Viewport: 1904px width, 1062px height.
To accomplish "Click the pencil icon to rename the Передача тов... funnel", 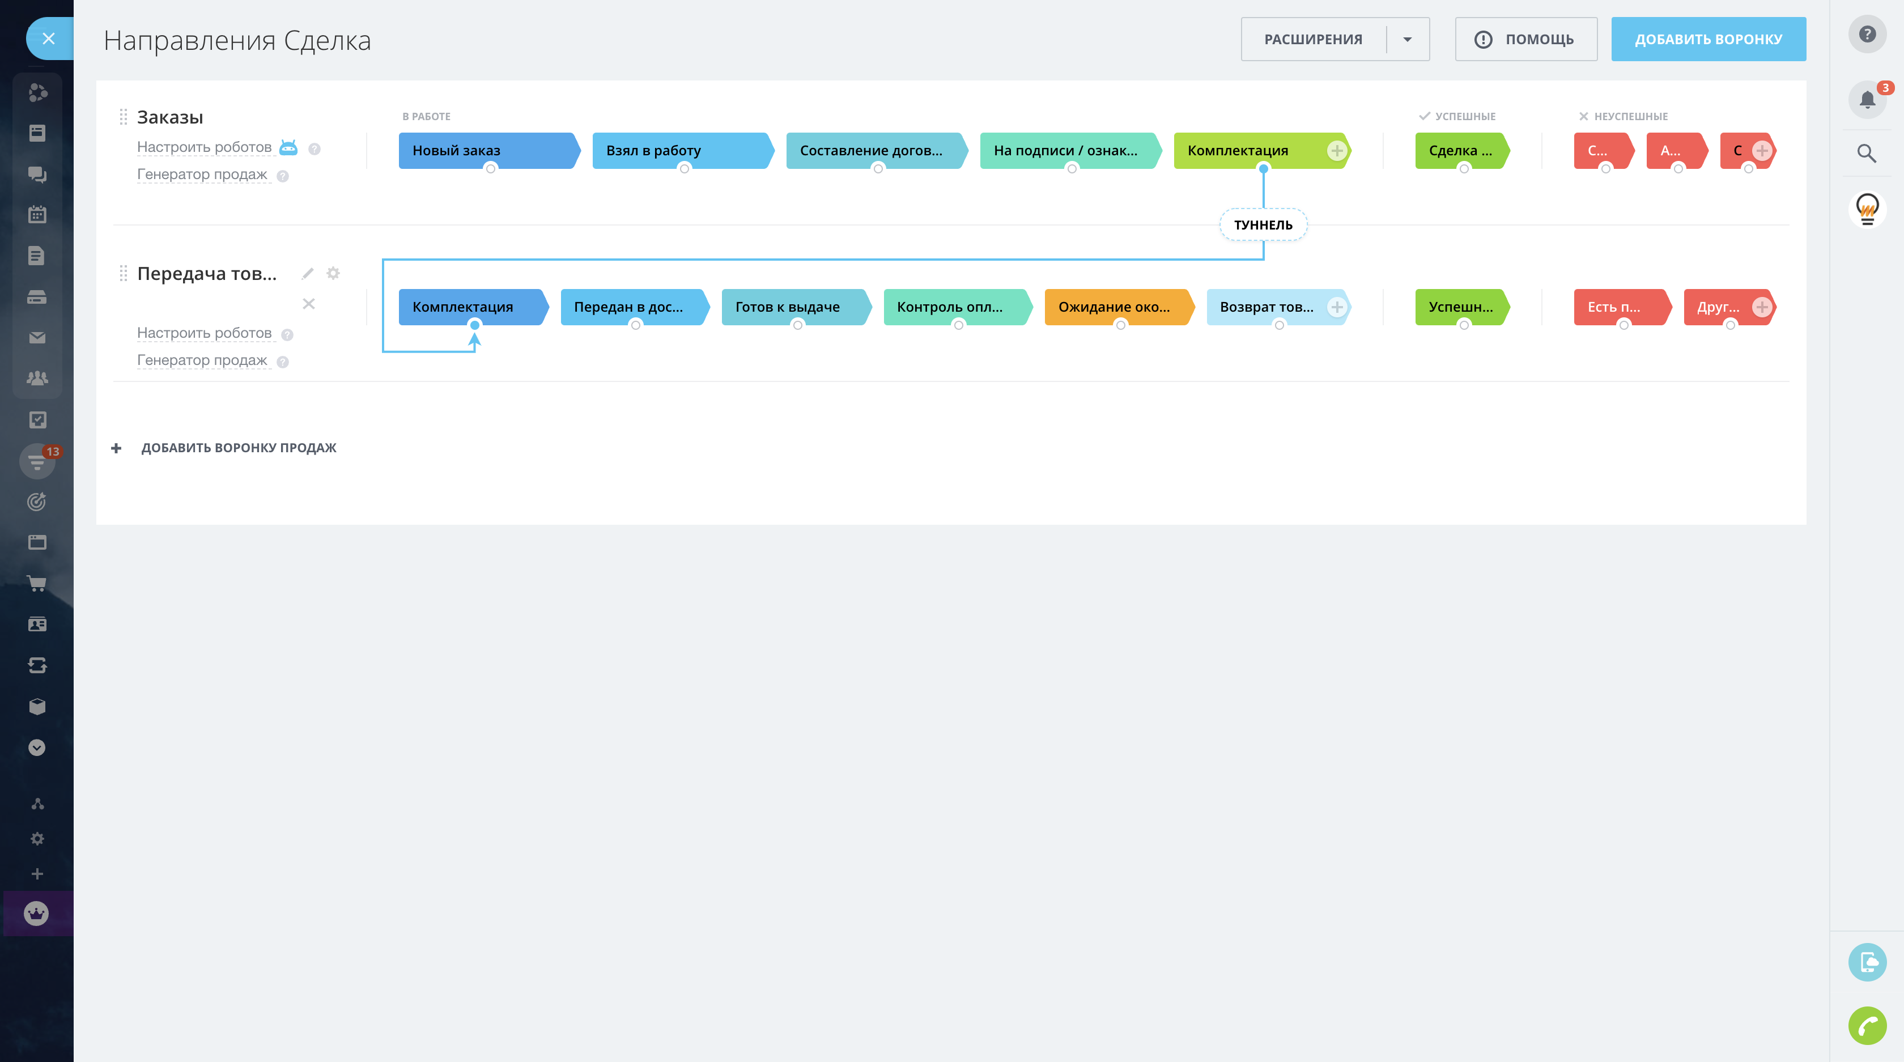I will click(308, 274).
